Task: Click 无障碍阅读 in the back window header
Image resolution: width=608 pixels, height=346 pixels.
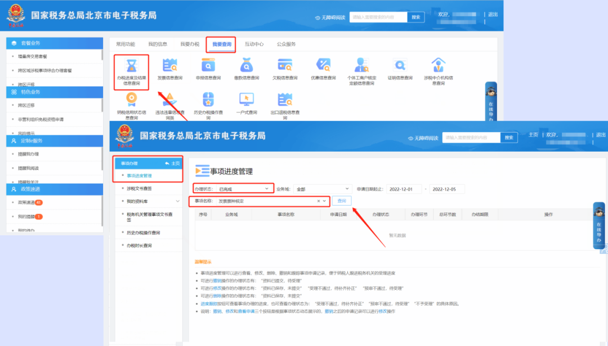Action: 330,17
